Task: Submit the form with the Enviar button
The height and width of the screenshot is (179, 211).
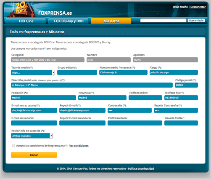Action: click(x=34, y=155)
